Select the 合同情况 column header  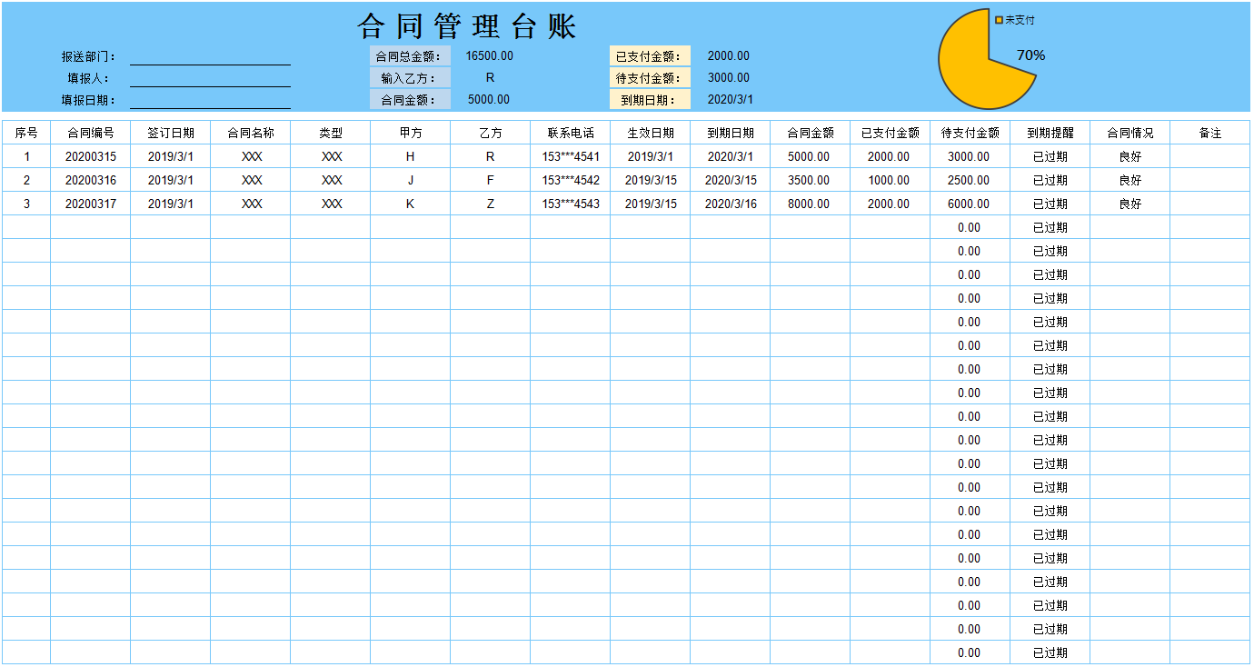click(1130, 133)
